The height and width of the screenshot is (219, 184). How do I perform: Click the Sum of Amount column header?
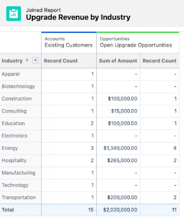[x=118, y=61]
